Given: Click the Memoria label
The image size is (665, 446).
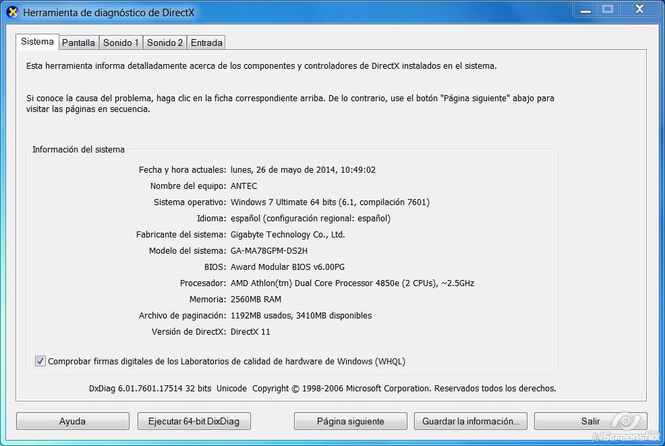Looking at the screenshot, I should pyautogui.click(x=208, y=299).
